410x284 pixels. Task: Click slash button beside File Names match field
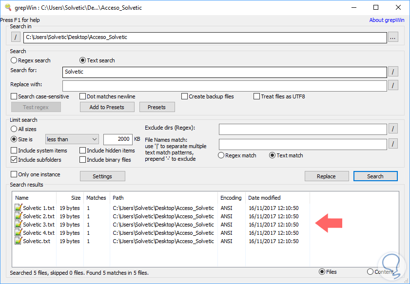(x=393, y=144)
